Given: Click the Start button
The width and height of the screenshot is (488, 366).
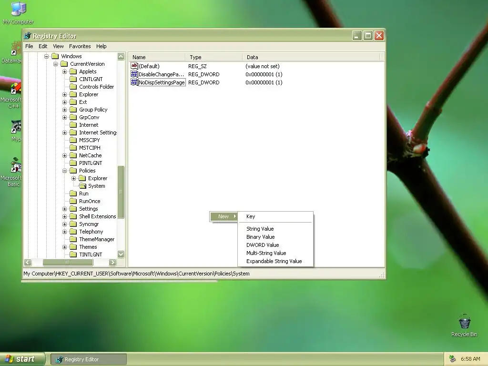Looking at the screenshot, I should (x=22, y=359).
